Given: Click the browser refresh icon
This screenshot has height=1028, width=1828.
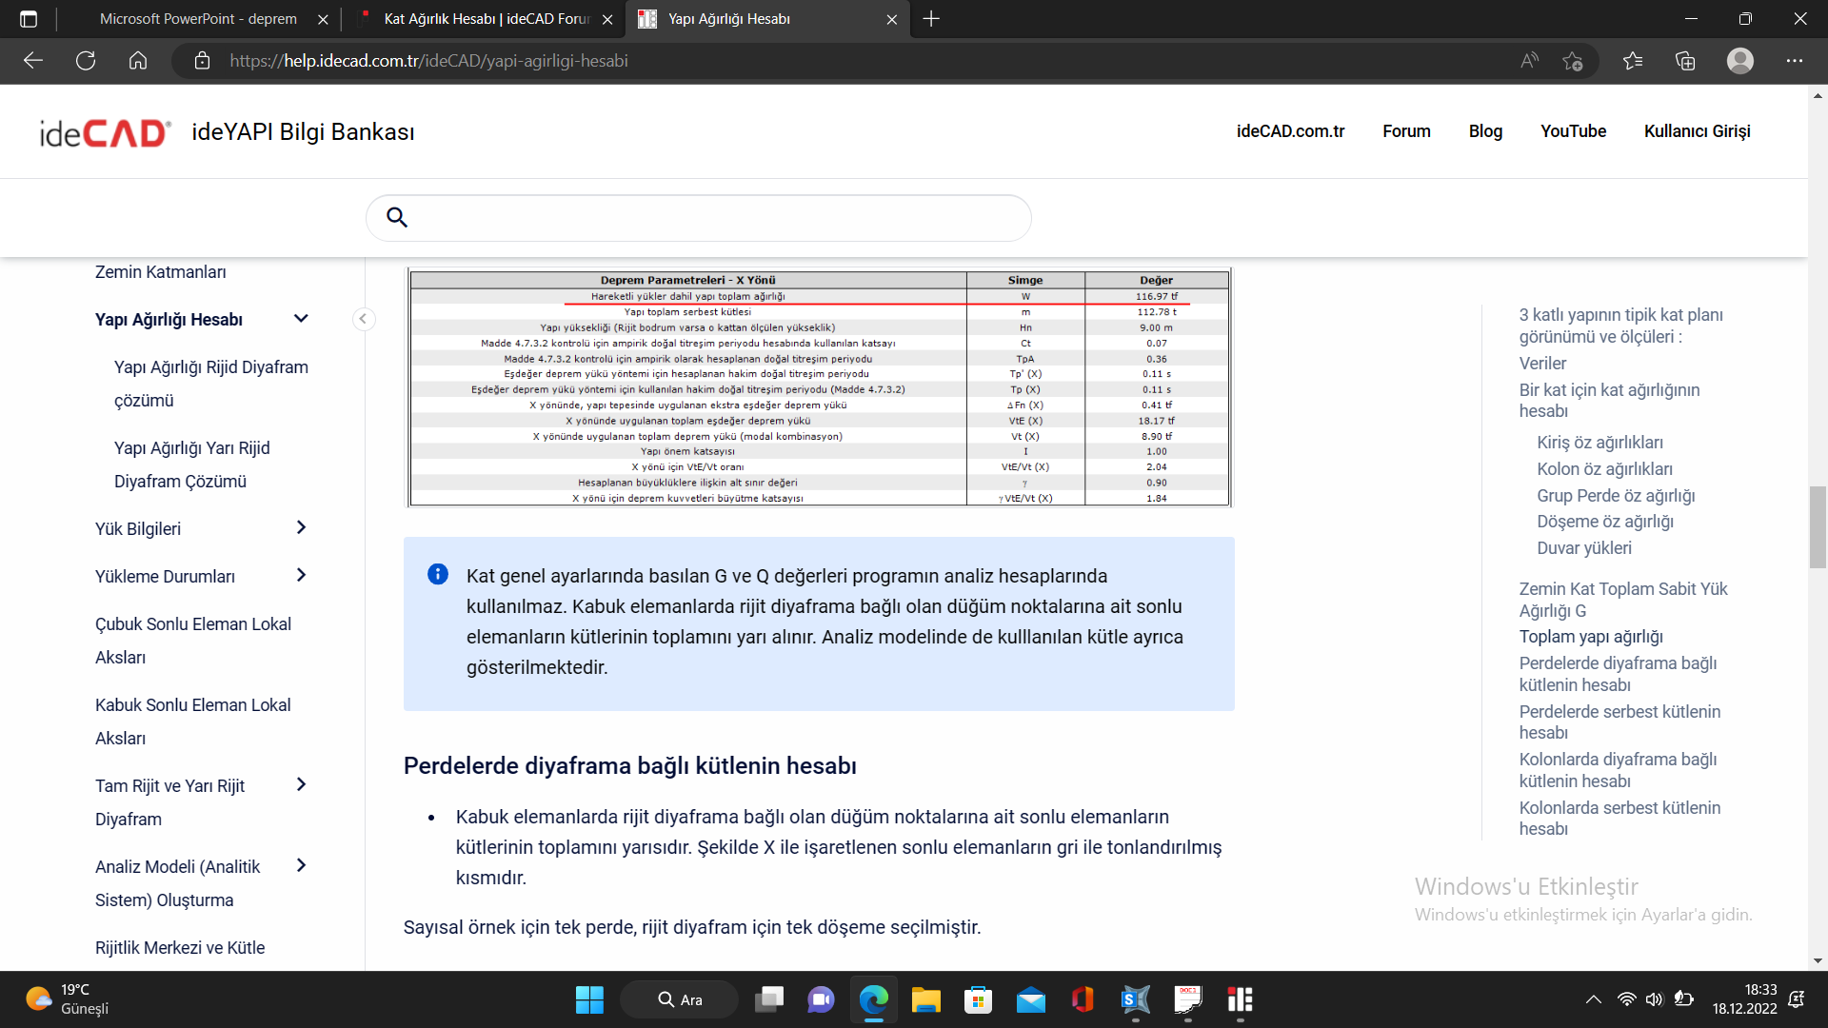Looking at the screenshot, I should pyautogui.click(x=86, y=61).
